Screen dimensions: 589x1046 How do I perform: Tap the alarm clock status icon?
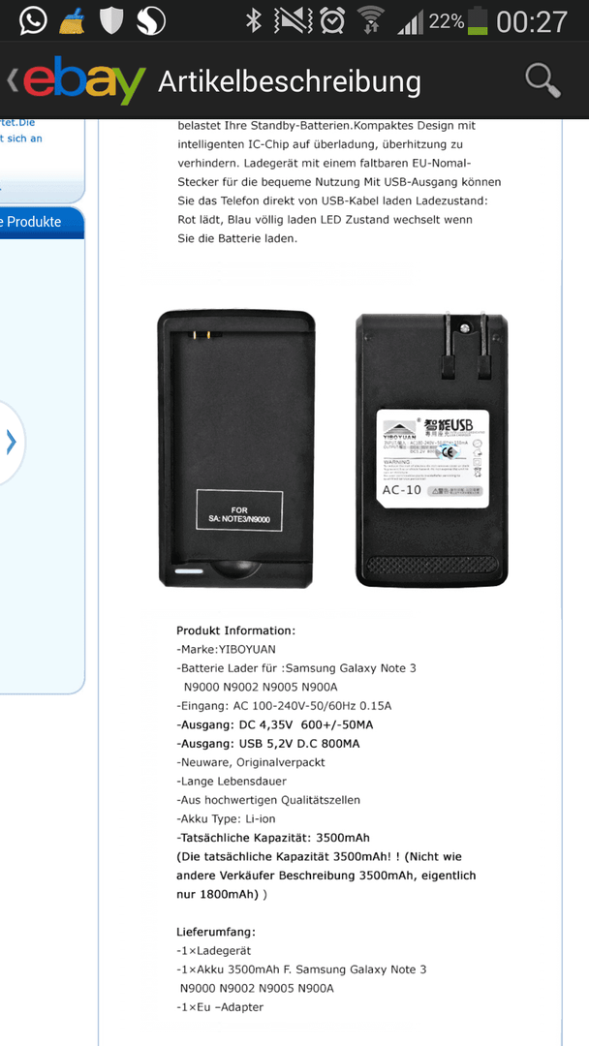(331, 21)
